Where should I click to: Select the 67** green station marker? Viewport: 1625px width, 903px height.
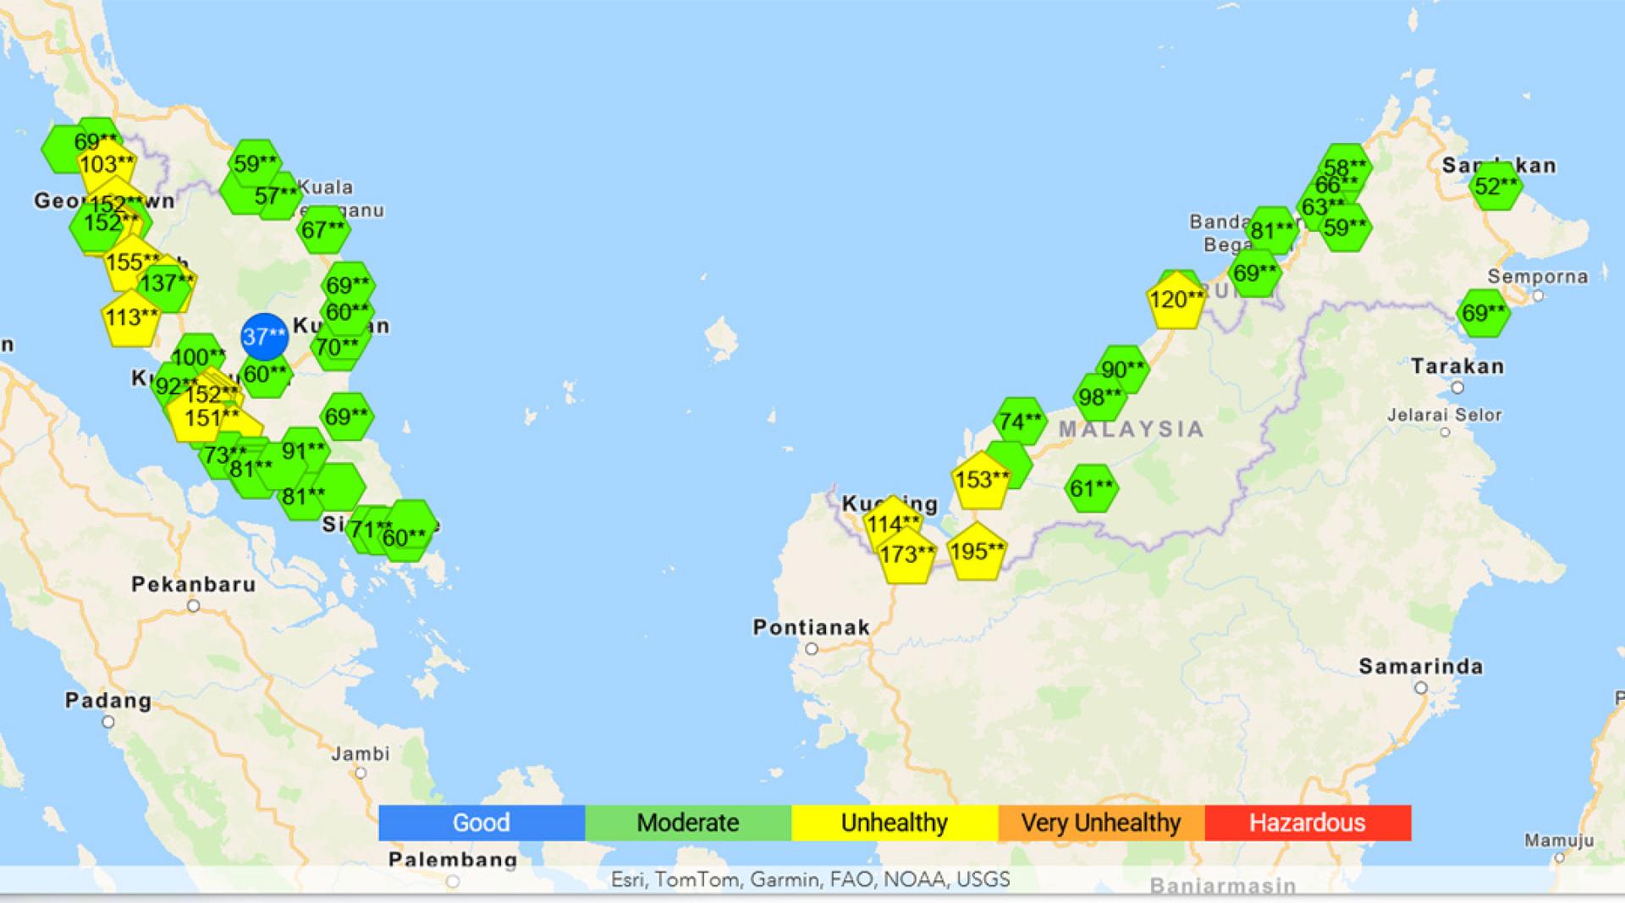[x=323, y=229]
